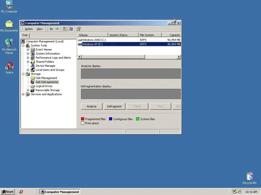This screenshot has height=195, width=261.
Task: Expand the Shared Folders tree node
Action: coord(28,62)
